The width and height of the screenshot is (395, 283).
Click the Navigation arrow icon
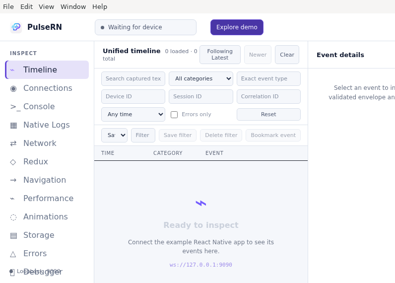click(x=13, y=180)
